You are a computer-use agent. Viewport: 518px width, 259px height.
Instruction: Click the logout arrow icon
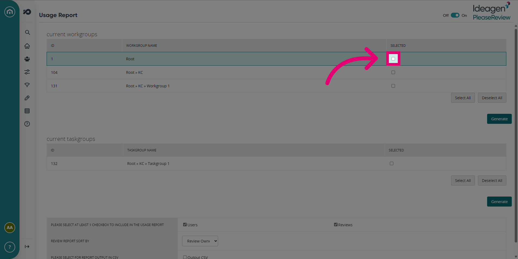(x=27, y=247)
